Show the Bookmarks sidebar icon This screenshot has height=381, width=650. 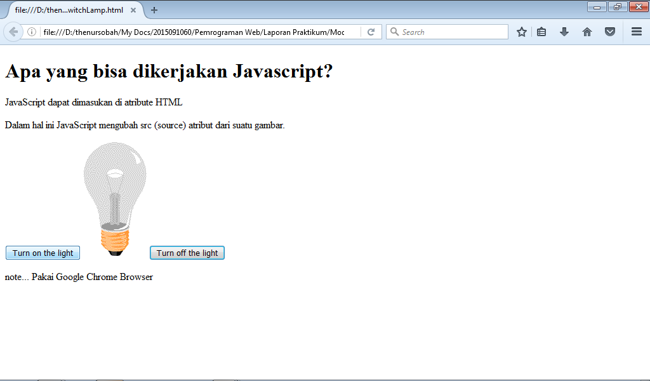click(x=541, y=31)
